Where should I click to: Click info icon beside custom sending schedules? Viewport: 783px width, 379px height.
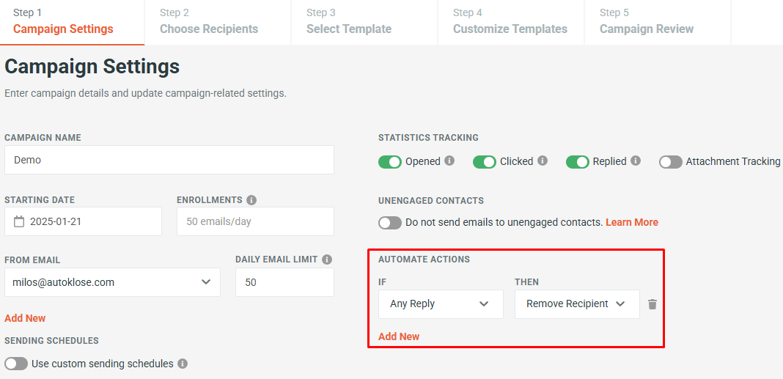[183, 364]
